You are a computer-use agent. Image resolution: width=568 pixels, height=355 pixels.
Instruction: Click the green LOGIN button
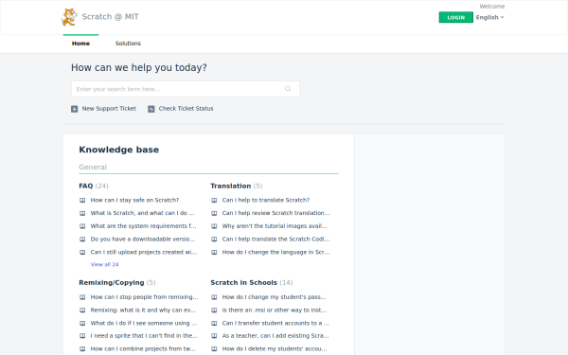(455, 17)
